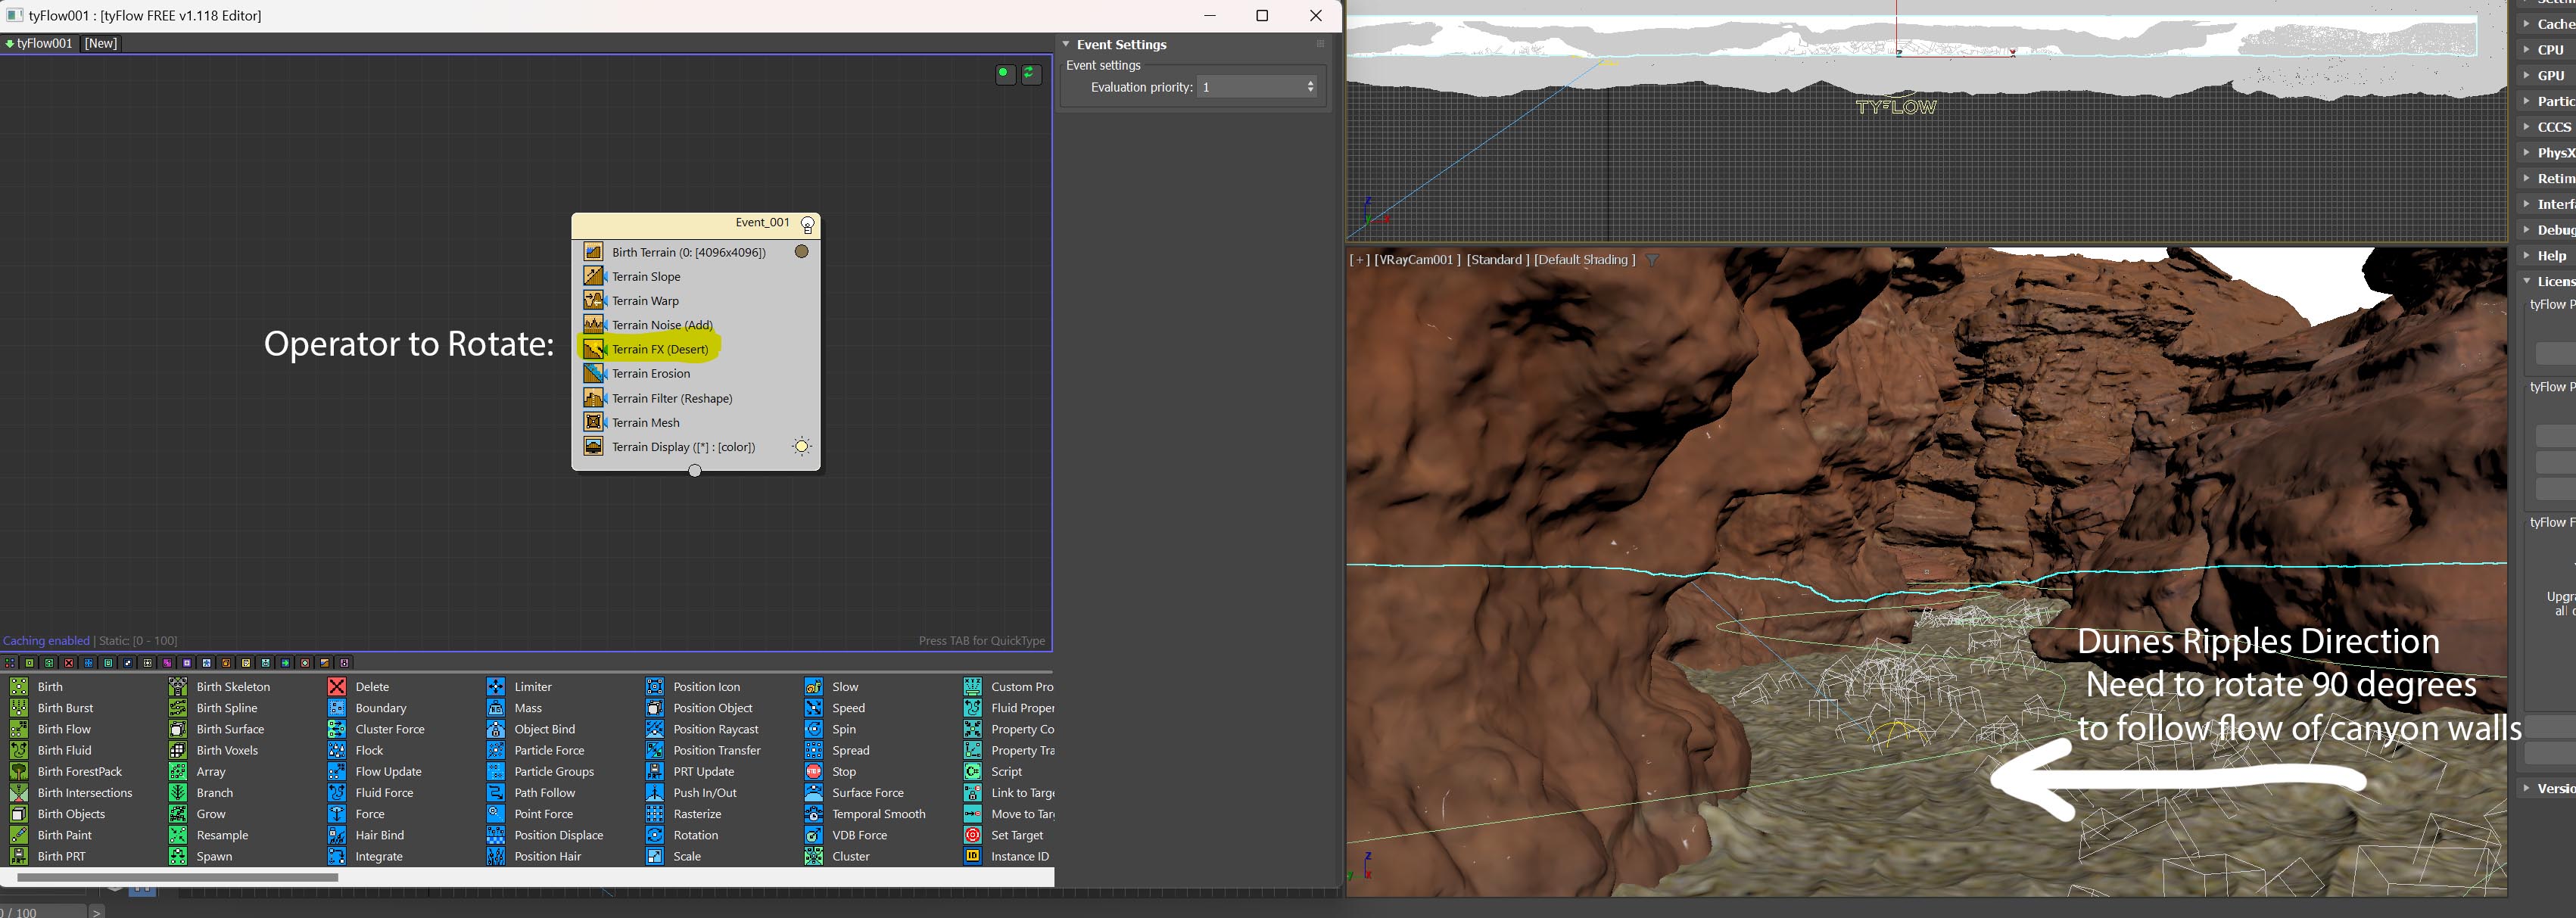2576x918 pixels.
Task: Choose the Cluster Force operator icon
Action: [x=337, y=729]
